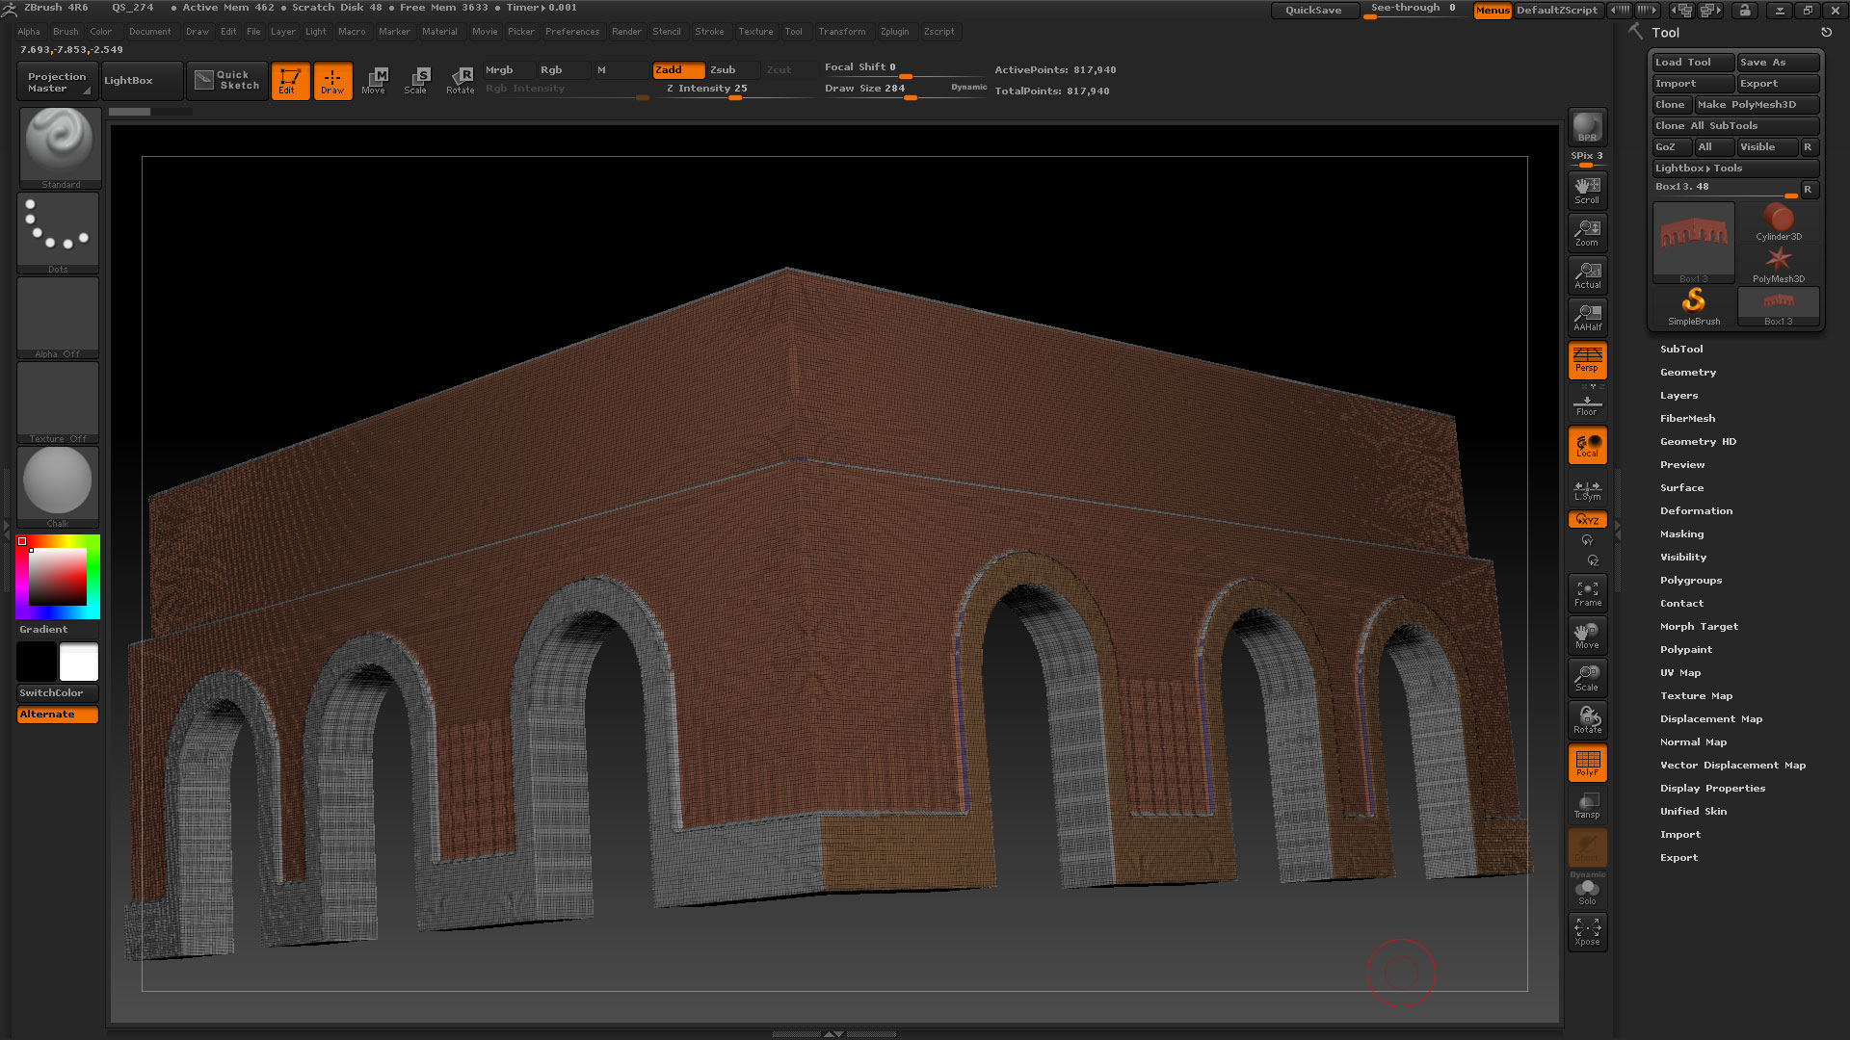Open the Preferences menu

[571, 32]
